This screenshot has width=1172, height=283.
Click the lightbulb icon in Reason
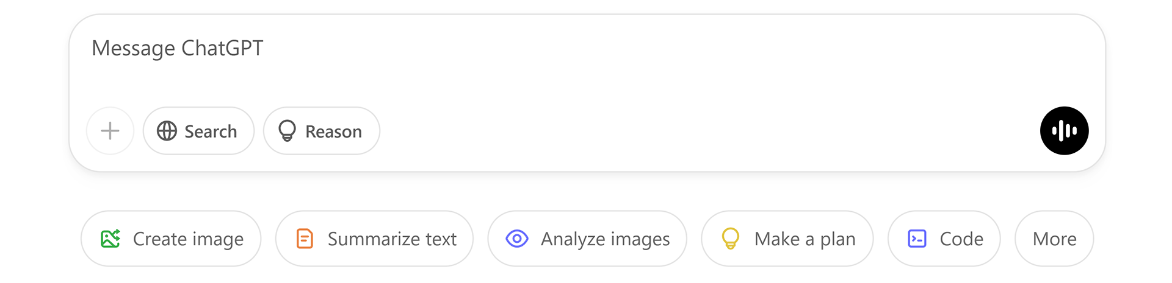pyautogui.click(x=287, y=131)
